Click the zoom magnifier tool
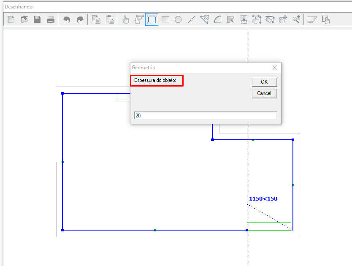352x266 pixels. (296, 19)
